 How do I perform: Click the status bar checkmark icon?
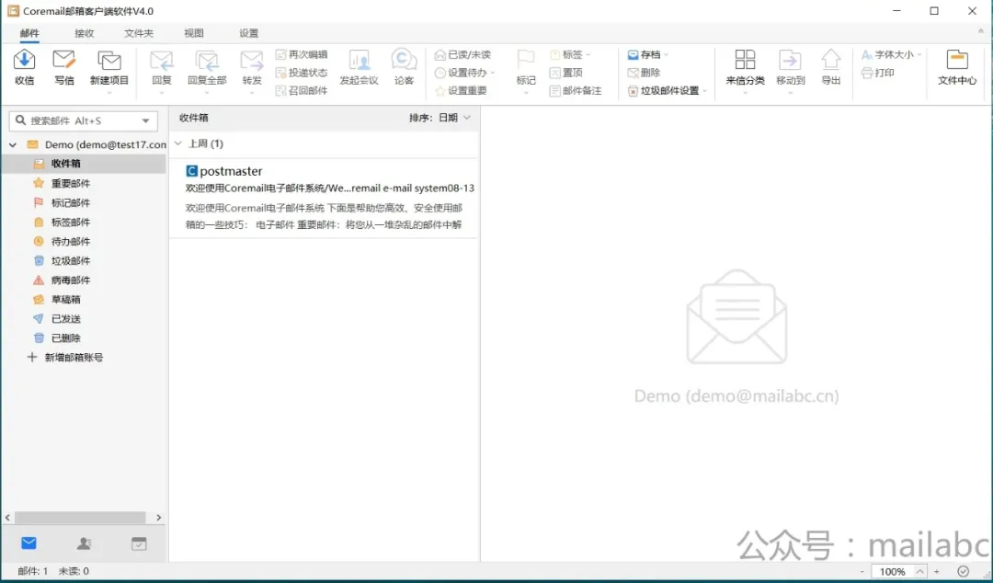[964, 571]
